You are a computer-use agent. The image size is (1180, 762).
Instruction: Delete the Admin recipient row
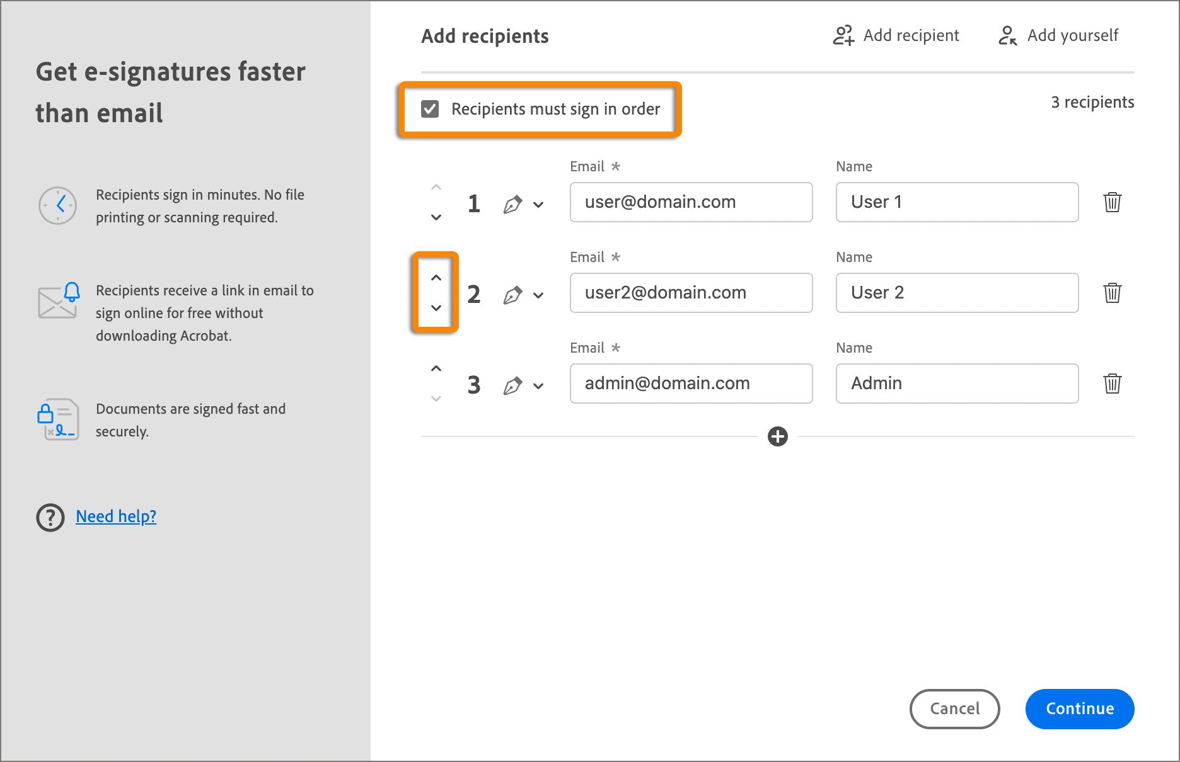coord(1112,384)
